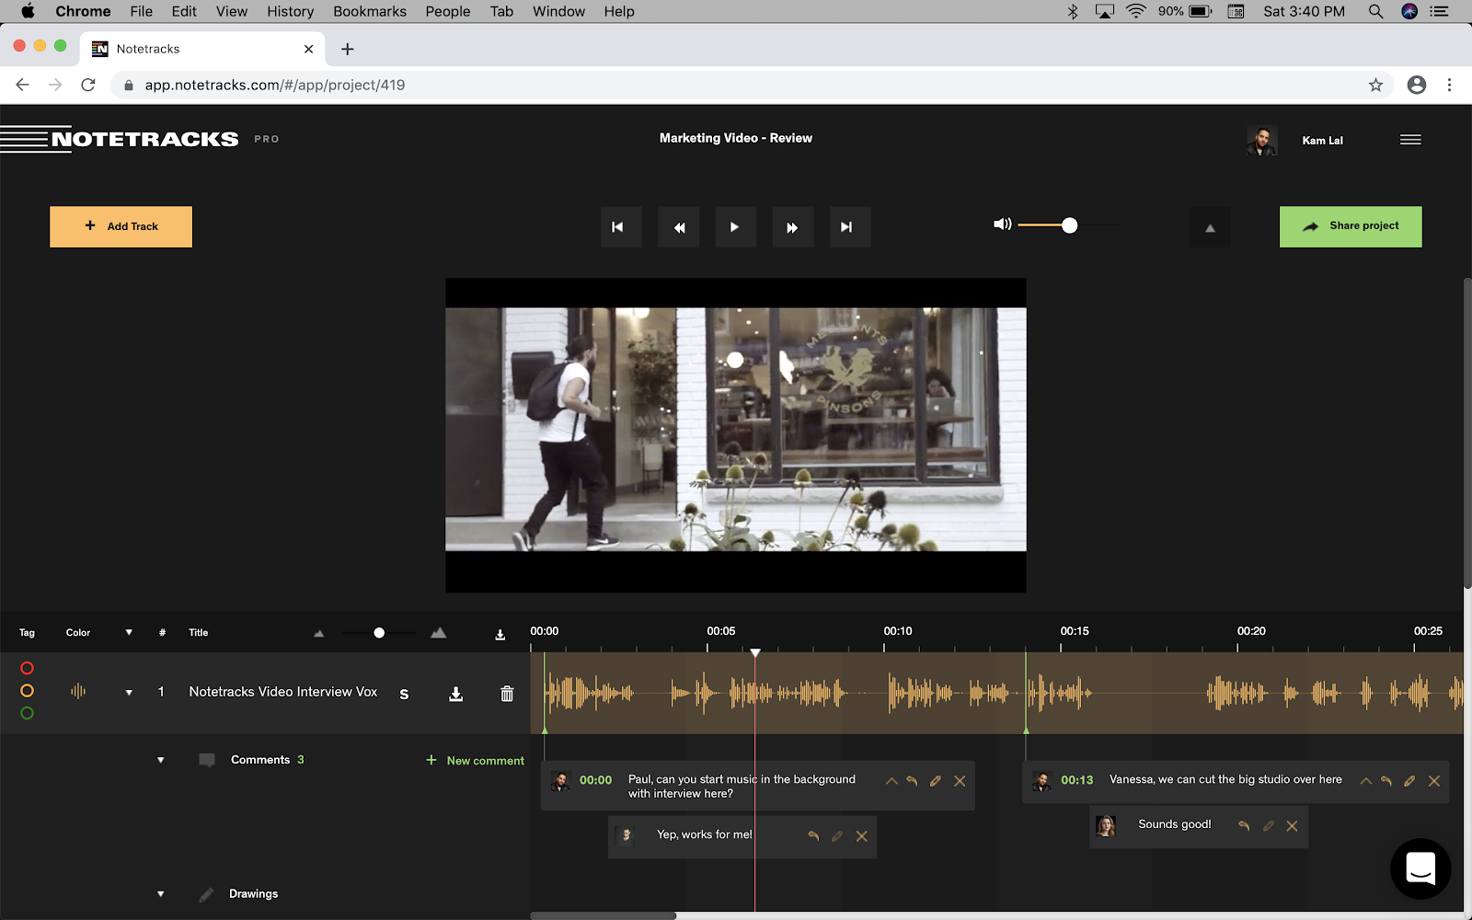Edit the 00:13 Vanessa comment
Viewport: 1472px width, 920px height.
(x=1409, y=781)
